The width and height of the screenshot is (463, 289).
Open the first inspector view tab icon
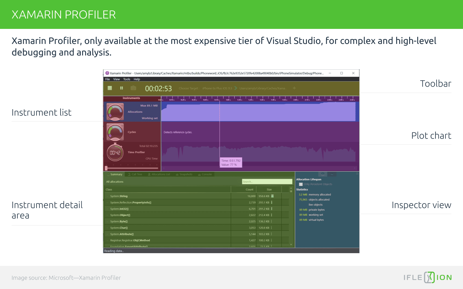point(323,174)
